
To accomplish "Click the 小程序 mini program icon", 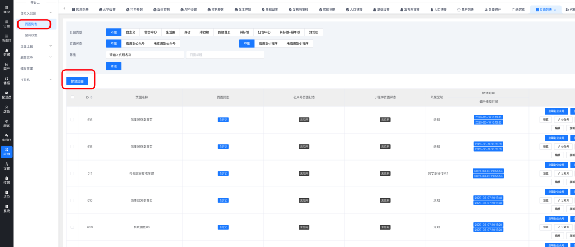I will pyautogui.click(x=7, y=138).
